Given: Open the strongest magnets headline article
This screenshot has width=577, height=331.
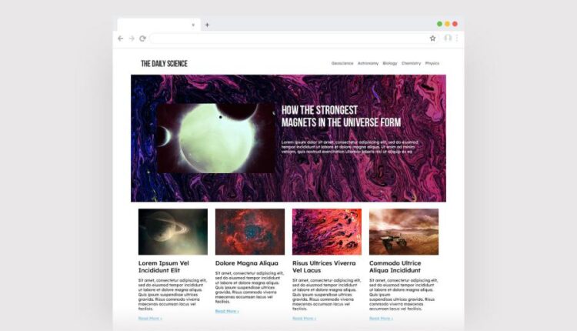Looking at the screenshot, I should pos(341,116).
